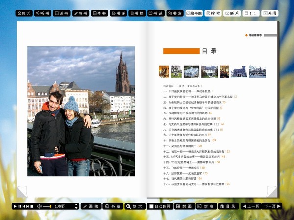
Task: Click the 关闭 close button
Action: click(x=270, y=13)
